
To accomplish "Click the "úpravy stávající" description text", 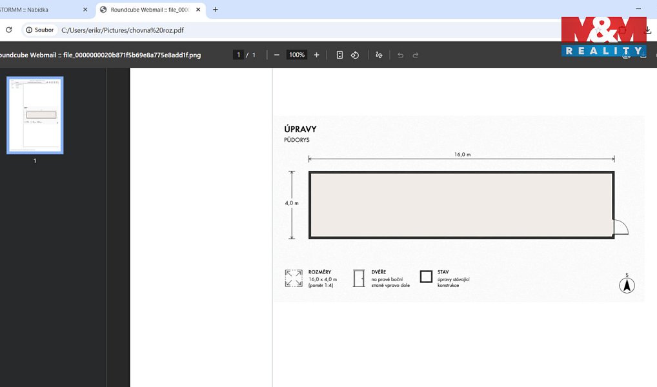I will click(453, 279).
